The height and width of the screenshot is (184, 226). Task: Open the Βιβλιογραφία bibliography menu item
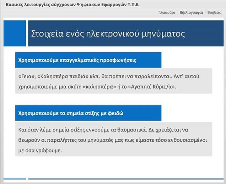click(x=191, y=13)
